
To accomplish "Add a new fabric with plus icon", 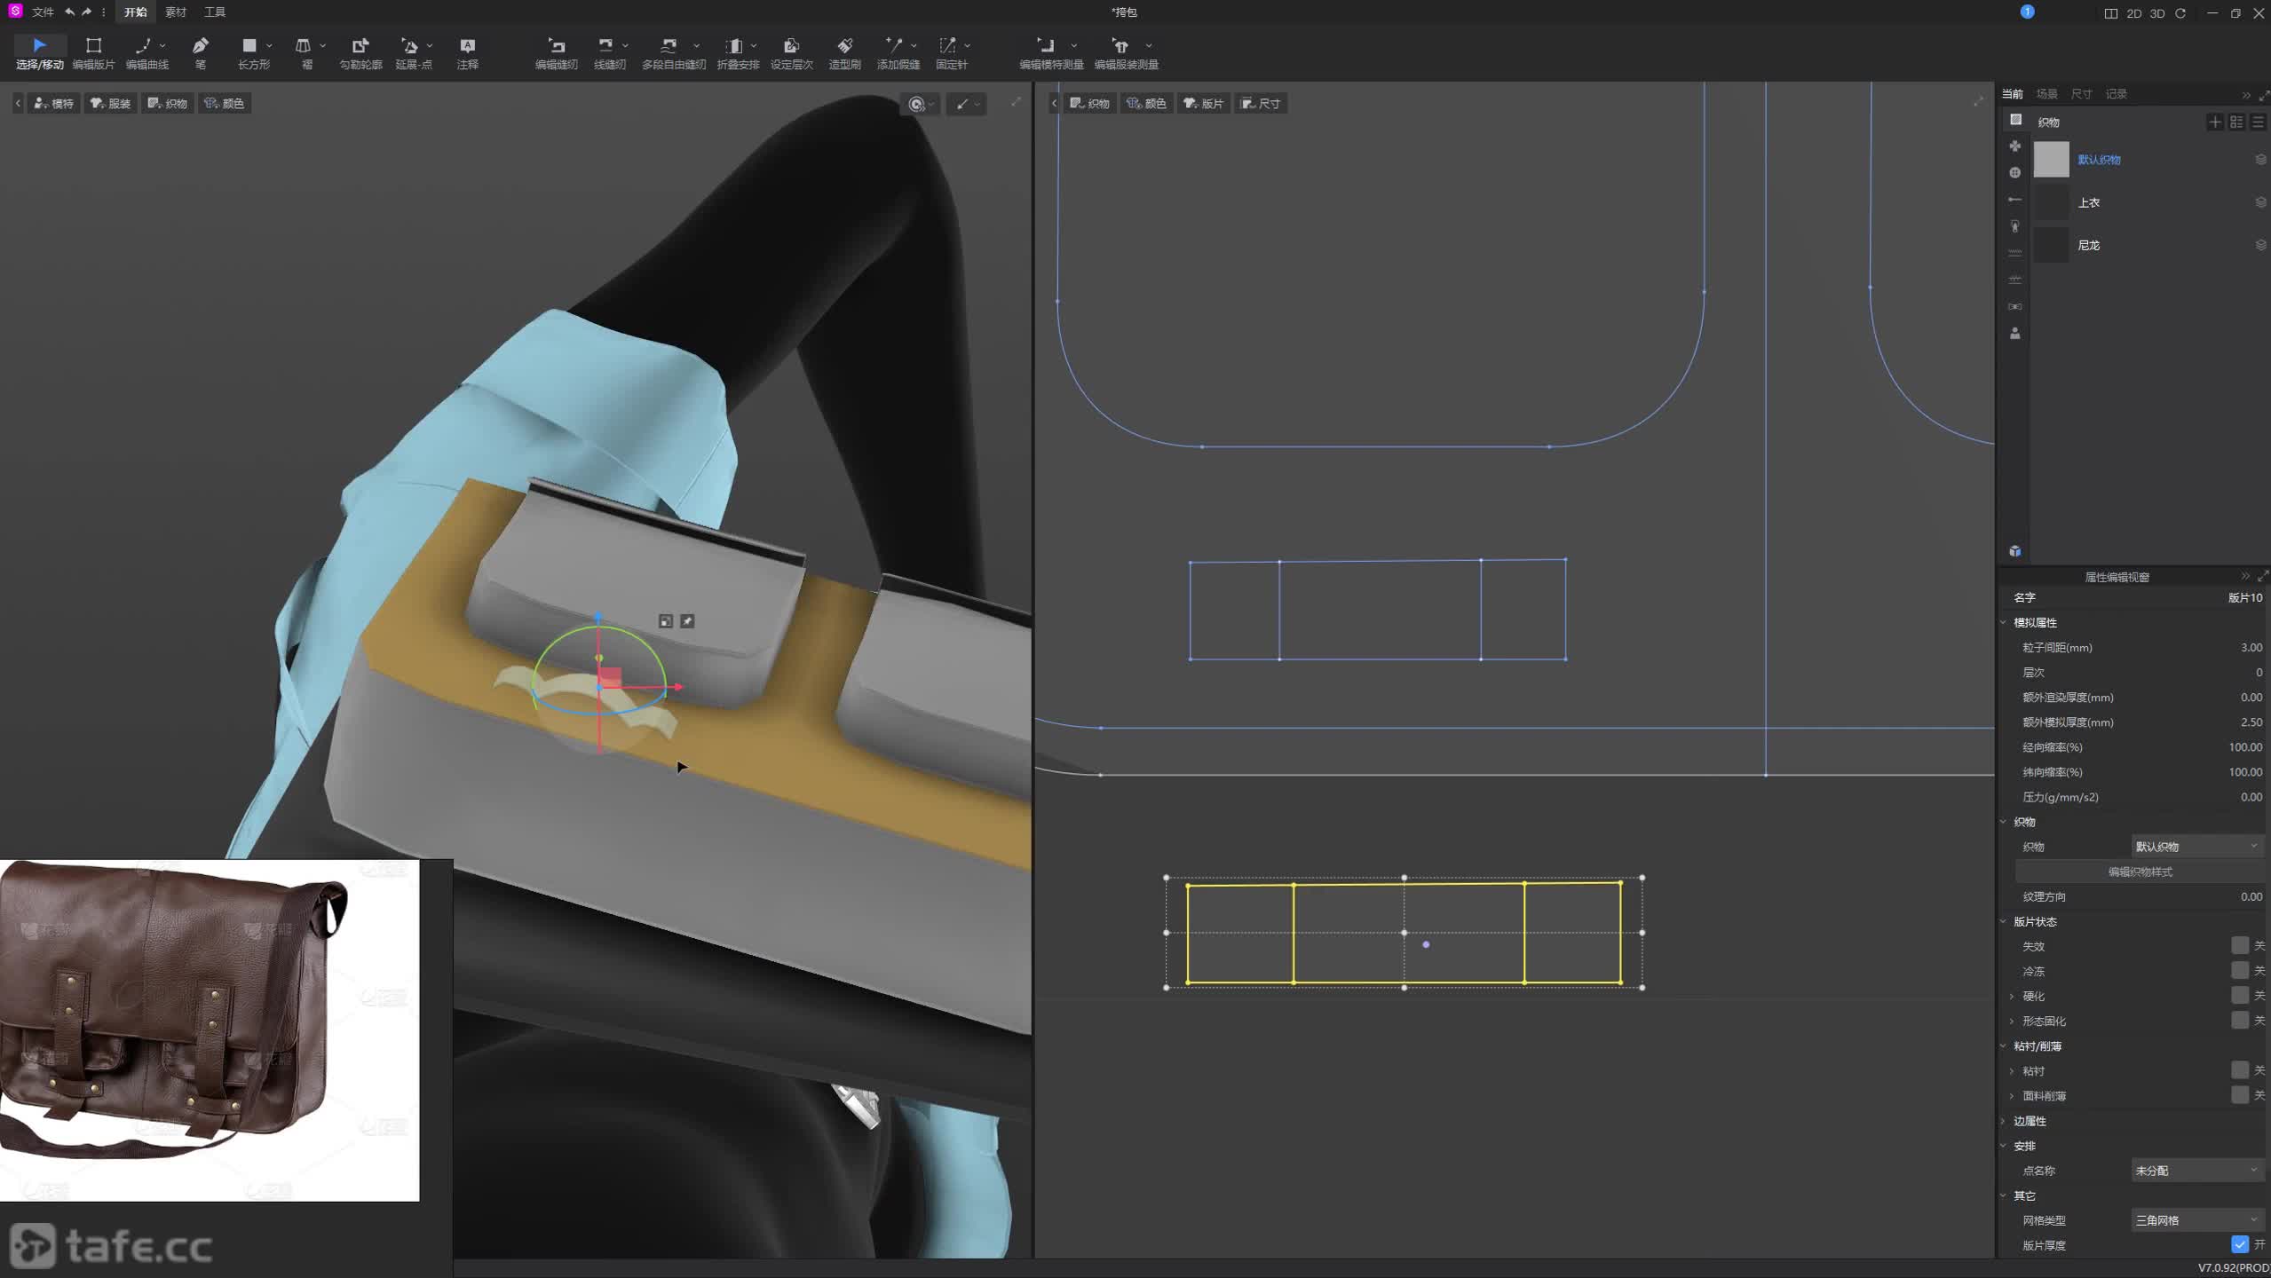I will 2215,122.
